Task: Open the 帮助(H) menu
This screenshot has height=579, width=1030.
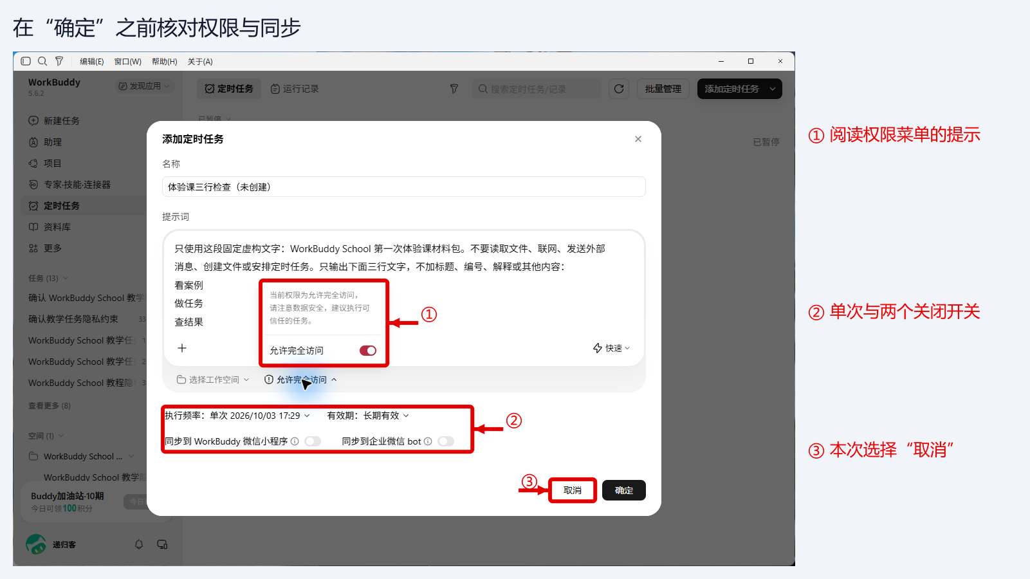Action: 164,62
